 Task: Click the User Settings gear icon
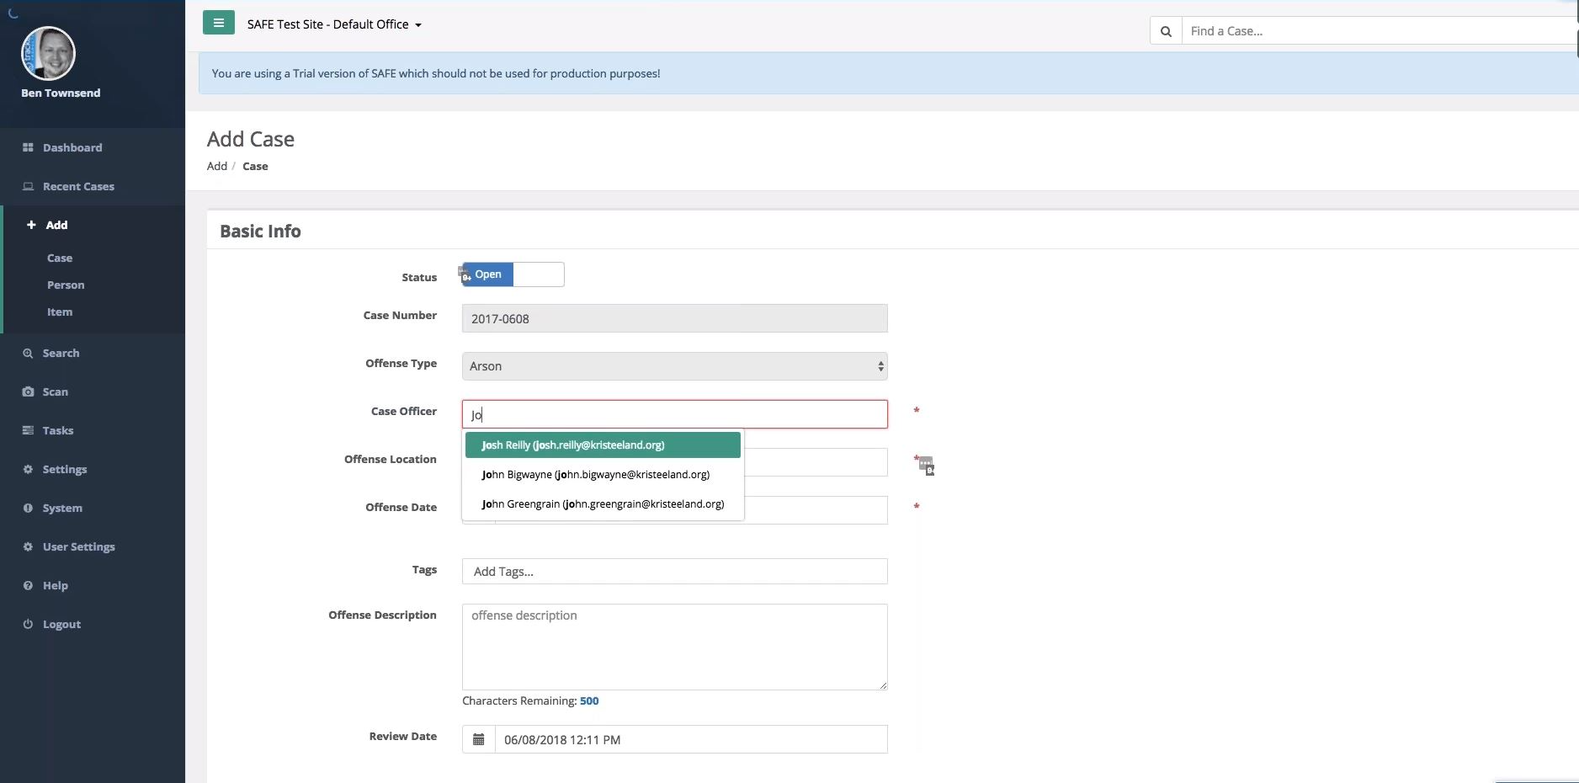(28, 546)
